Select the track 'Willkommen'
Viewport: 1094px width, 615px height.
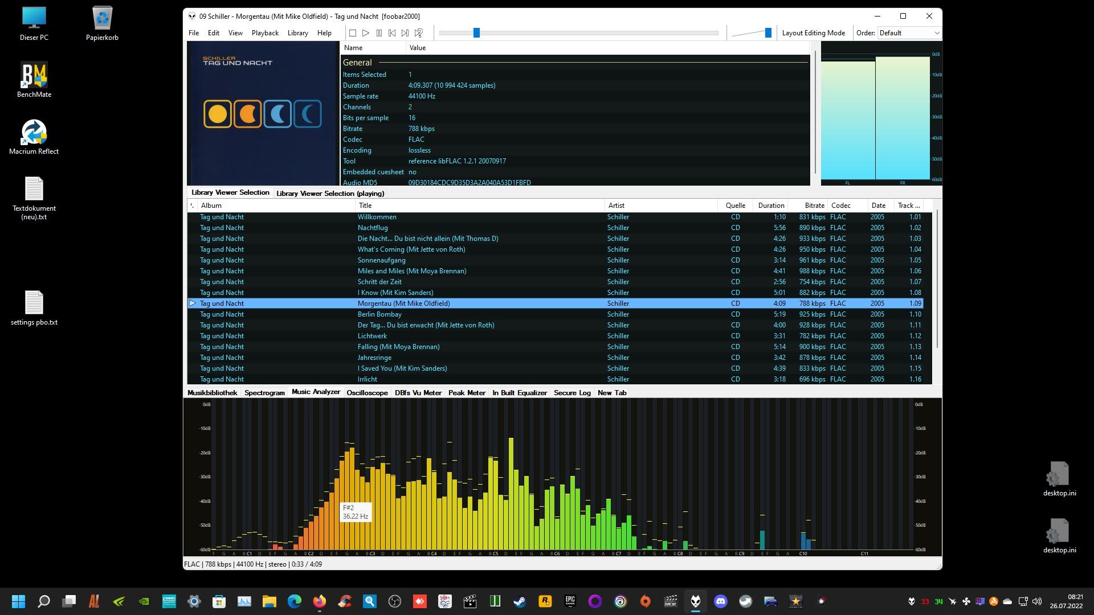click(556, 217)
